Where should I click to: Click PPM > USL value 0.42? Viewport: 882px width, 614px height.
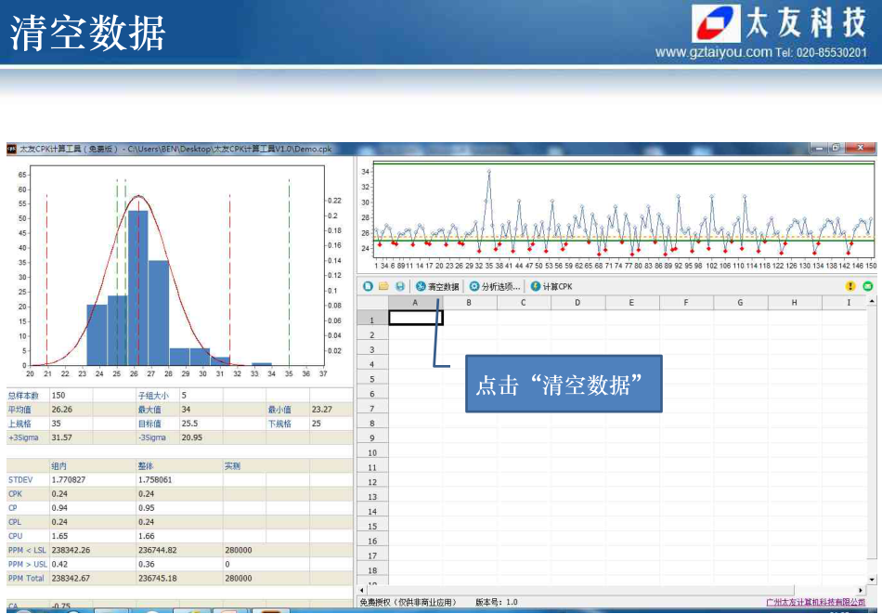click(x=59, y=564)
